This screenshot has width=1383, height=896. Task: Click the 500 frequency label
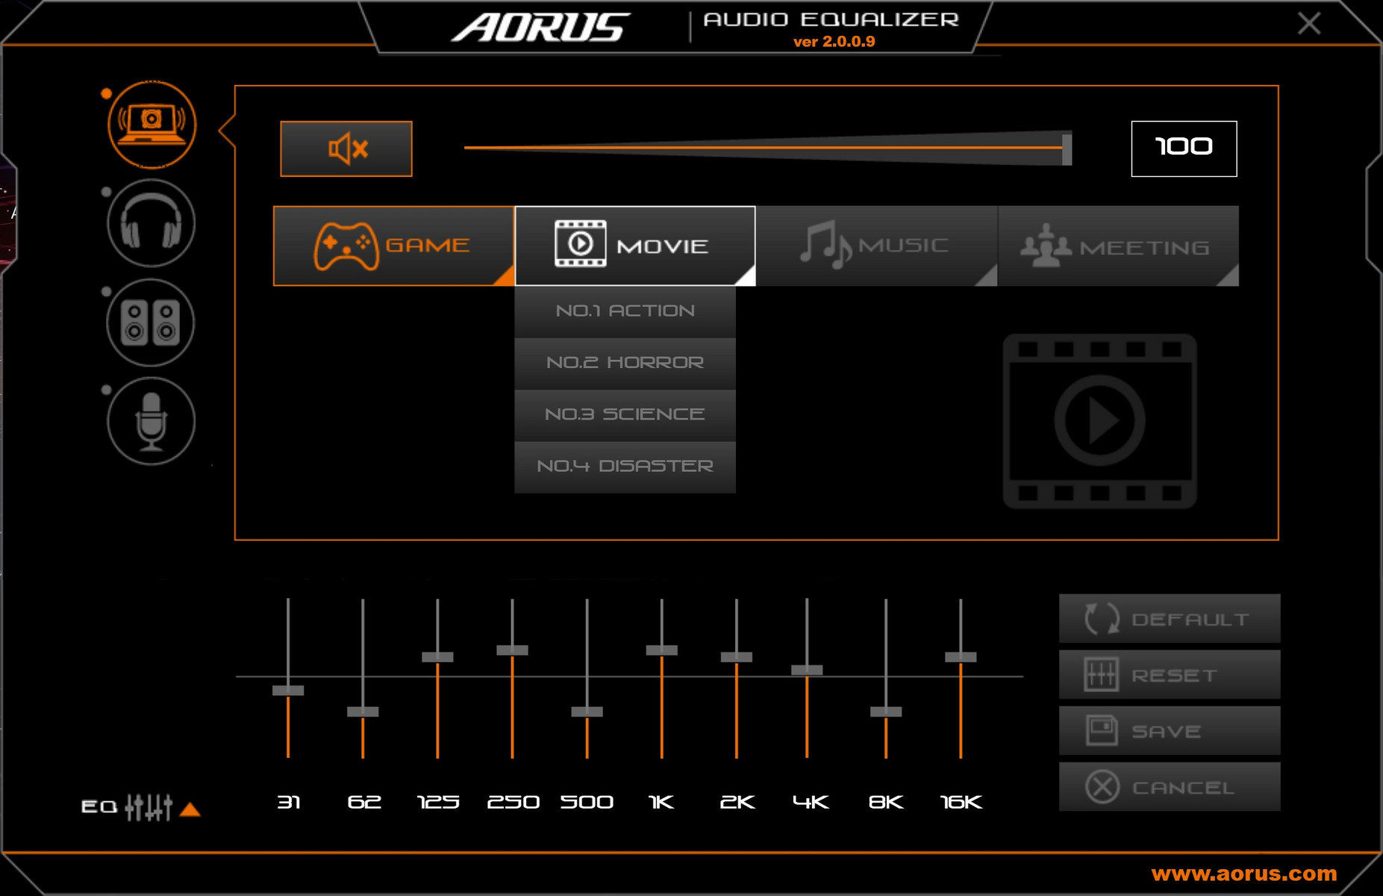[587, 802]
